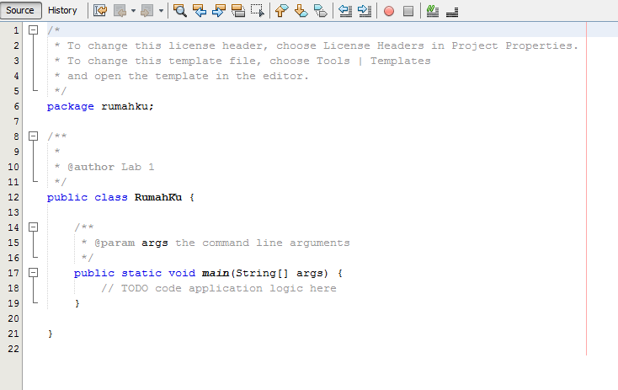Switch to the Source view tab
Image resolution: width=618 pixels, height=390 pixels.
click(x=20, y=10)
